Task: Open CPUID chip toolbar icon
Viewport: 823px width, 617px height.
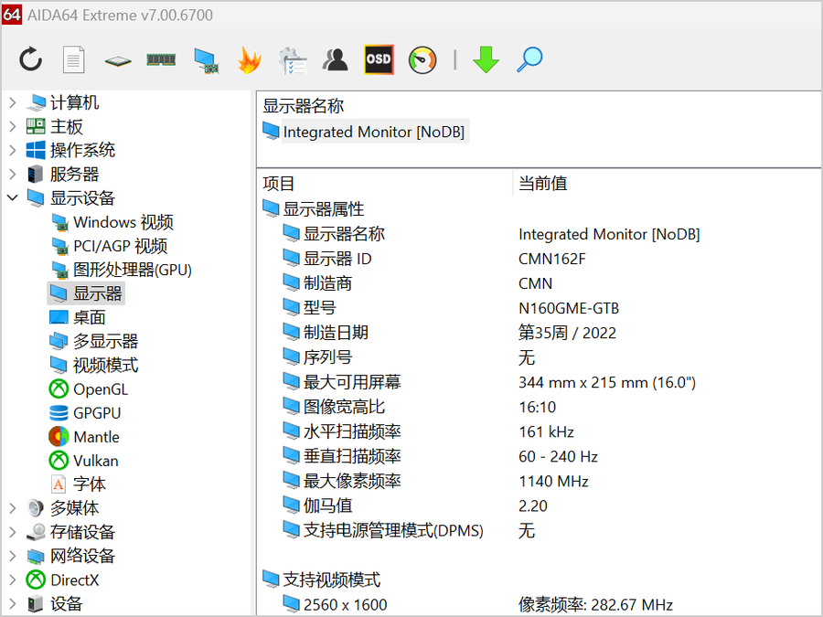Action: coord(118,61)
